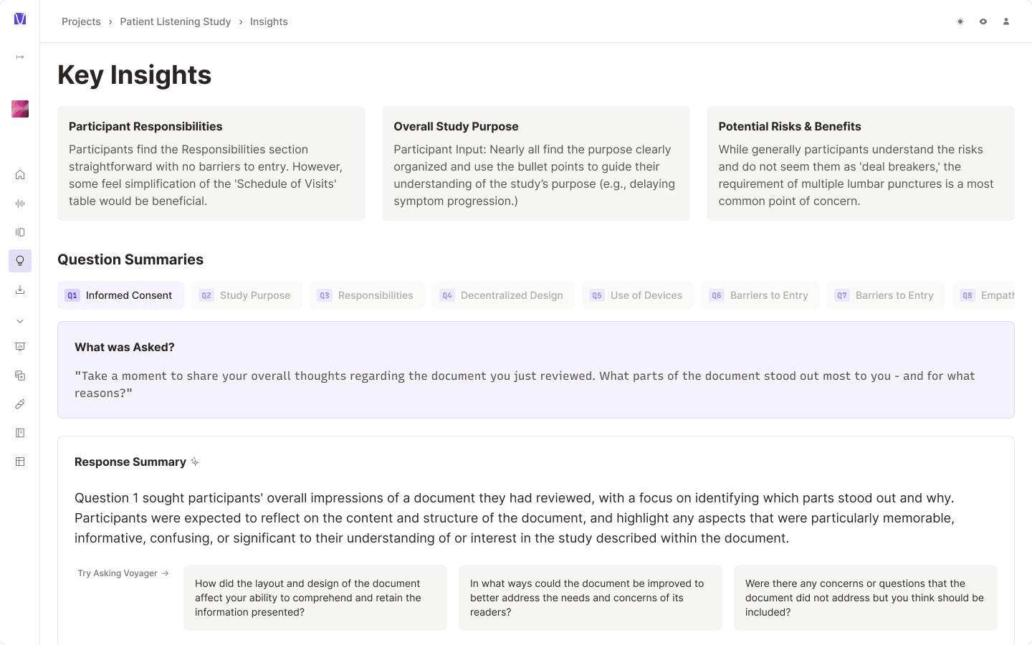This screenshot has width=1032, height=645.
Task: Click the download/export sidebar icon
Action: 20,289
